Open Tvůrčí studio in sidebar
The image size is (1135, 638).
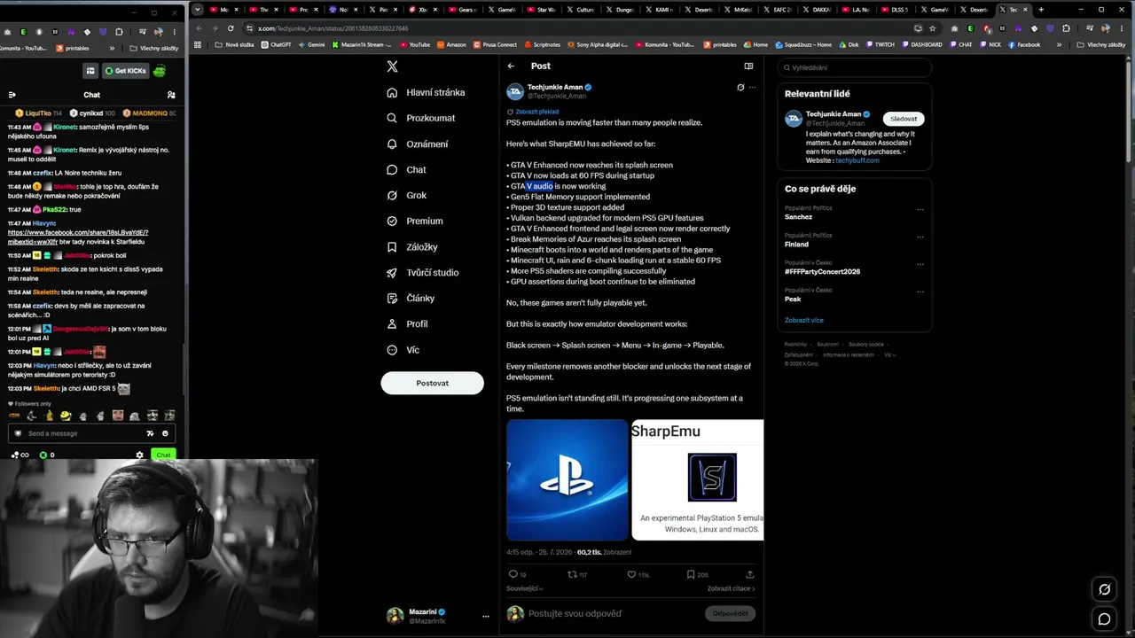point(422,272)
